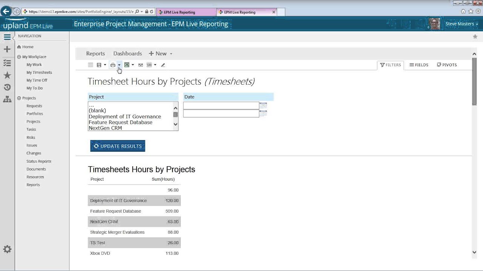The height and width of the screenshot is (271, 483).
Task: Open the Excel export dropdown arrow
Action: 133,65
